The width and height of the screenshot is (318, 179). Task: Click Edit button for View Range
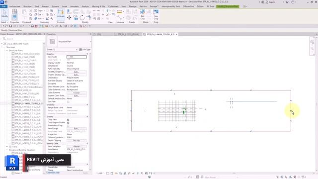77,128
